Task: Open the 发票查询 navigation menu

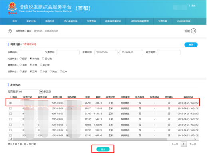Action: click(92, 21)
